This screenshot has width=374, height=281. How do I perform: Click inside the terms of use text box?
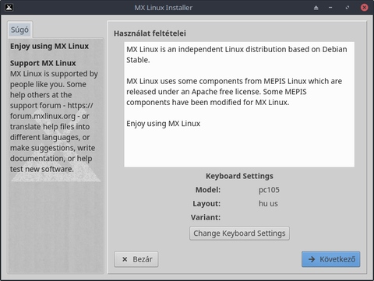239,104
